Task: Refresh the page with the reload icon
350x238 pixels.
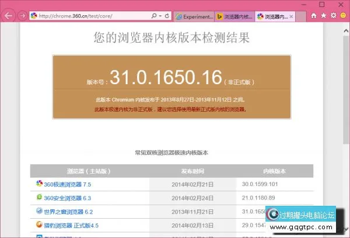Action: pos(167,16)
